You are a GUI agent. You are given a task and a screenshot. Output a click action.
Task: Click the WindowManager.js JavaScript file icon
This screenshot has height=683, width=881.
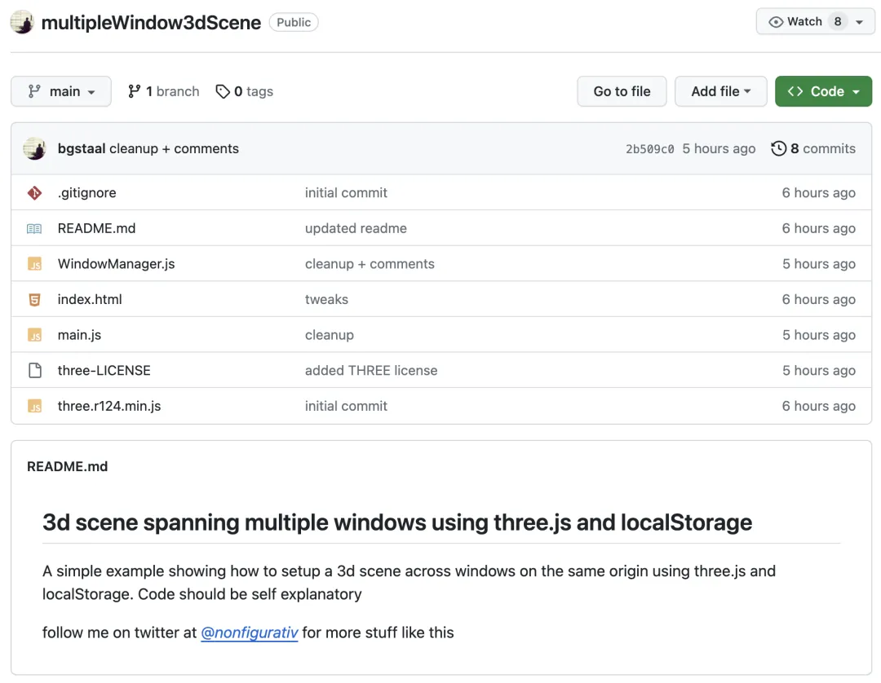[34, 264]
